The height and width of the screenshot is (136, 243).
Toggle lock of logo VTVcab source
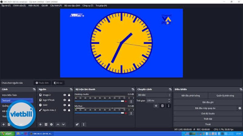click(69, 100)
